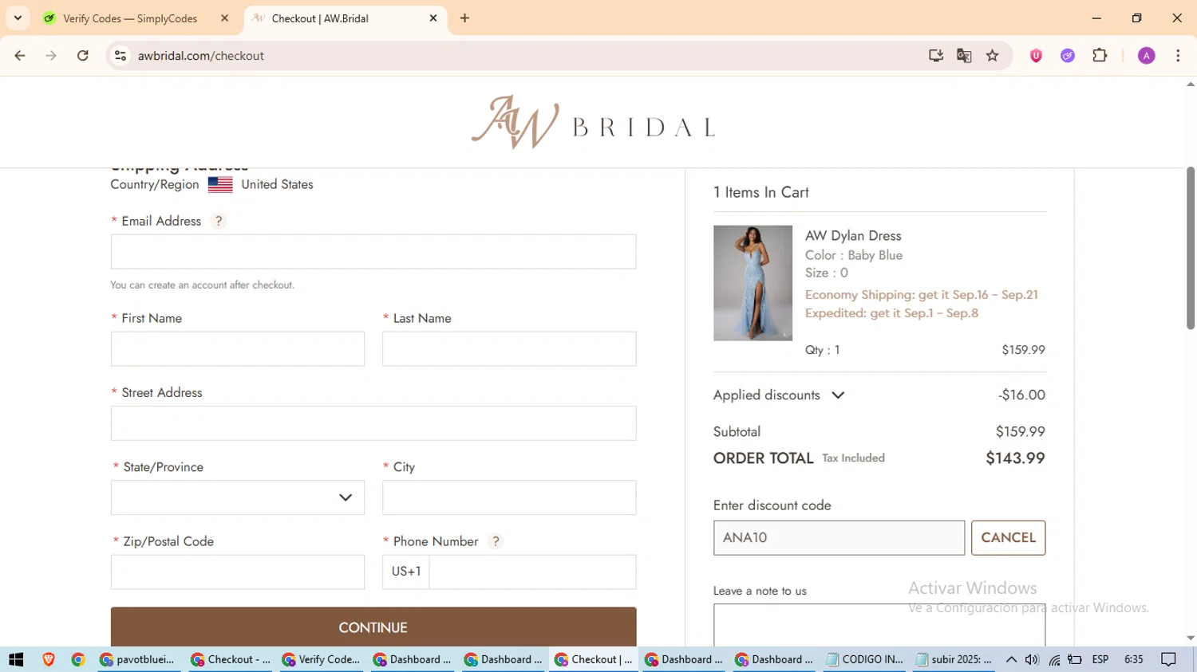
Task: Open a new browser tab
Action: 465,18
